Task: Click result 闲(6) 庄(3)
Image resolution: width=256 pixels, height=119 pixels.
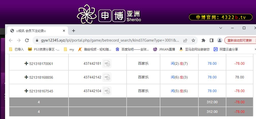Action: coord(179,77)
